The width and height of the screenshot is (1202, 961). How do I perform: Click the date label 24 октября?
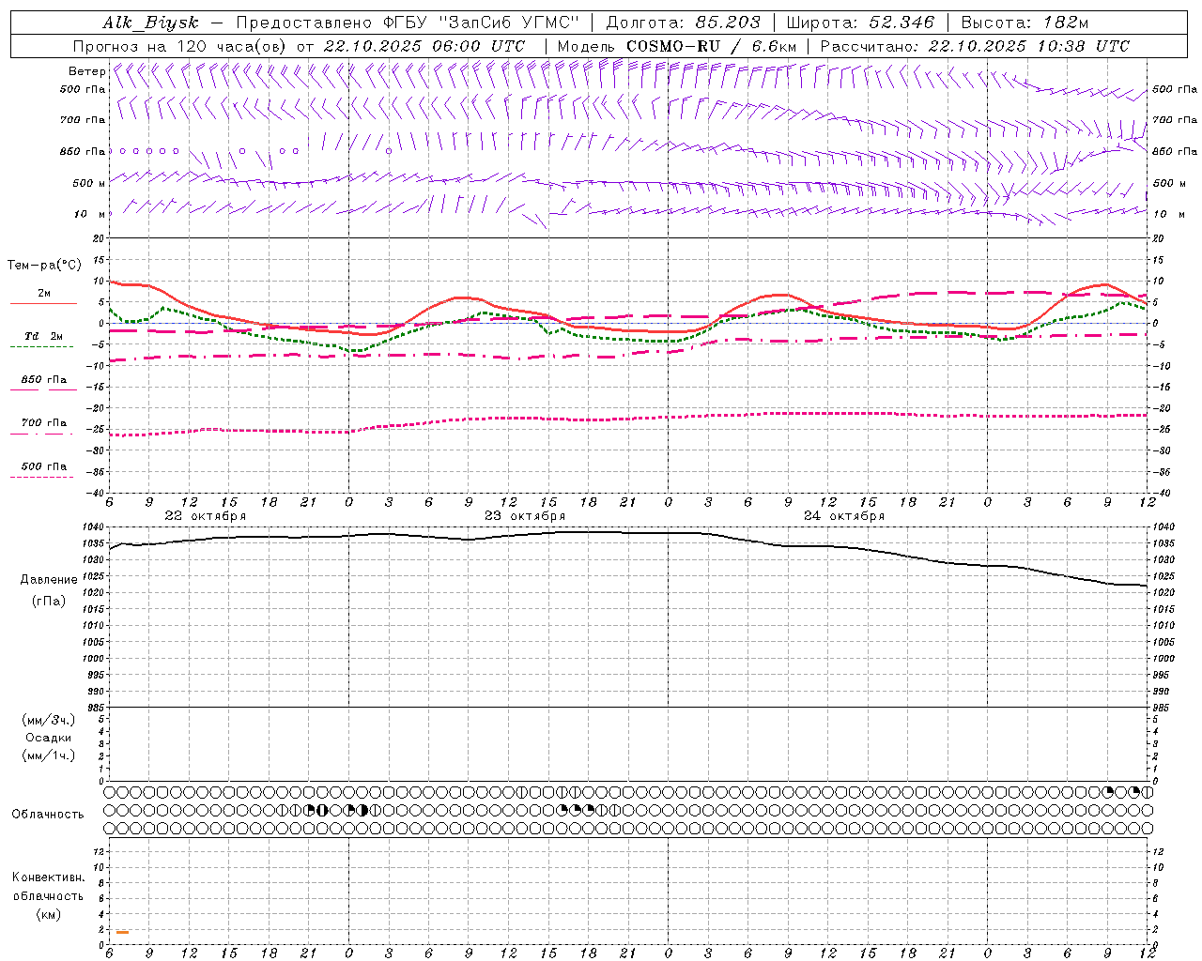(x=844, y=516)
